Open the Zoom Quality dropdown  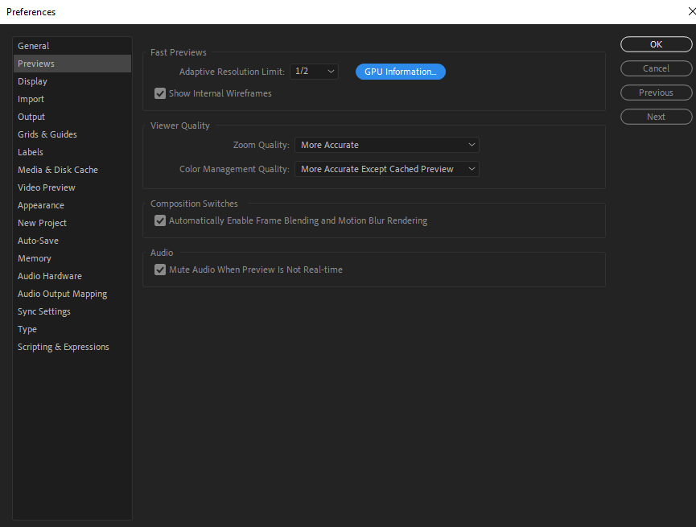click(x=386, y=144)
